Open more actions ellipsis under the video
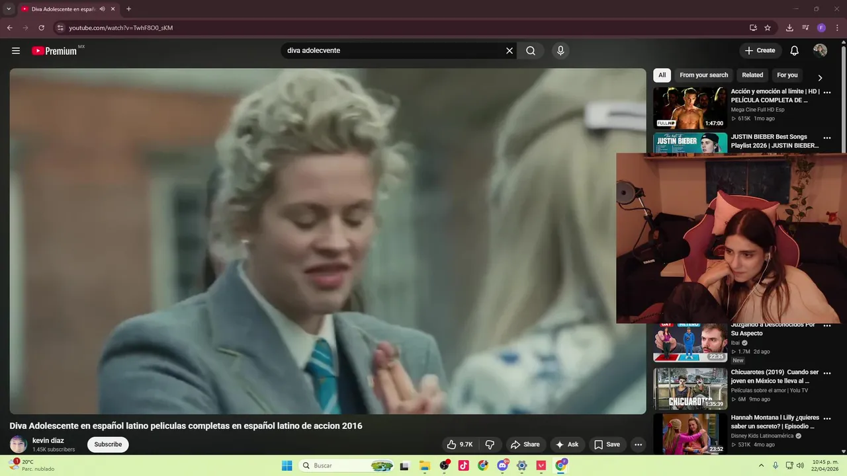This screenshot has width=847, height=476. [638, 445]
